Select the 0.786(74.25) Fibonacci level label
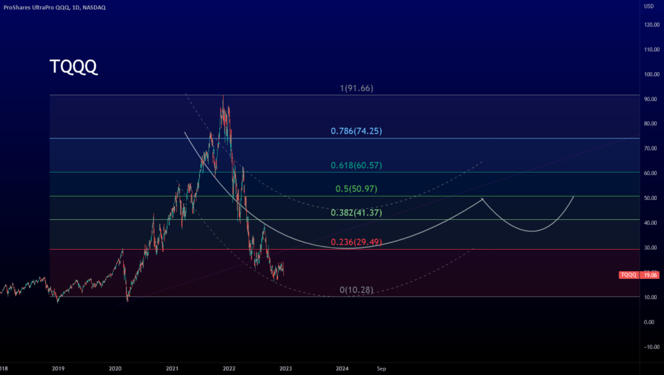664x375 pixels. pyautogui.click(x=356, y=131)
